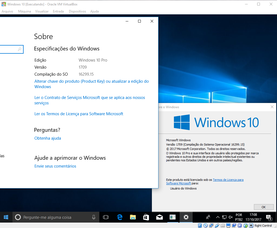Viewport: 277px width, 228px height.
Task: Click the 1709 version value in Settings
Action: 82,67
